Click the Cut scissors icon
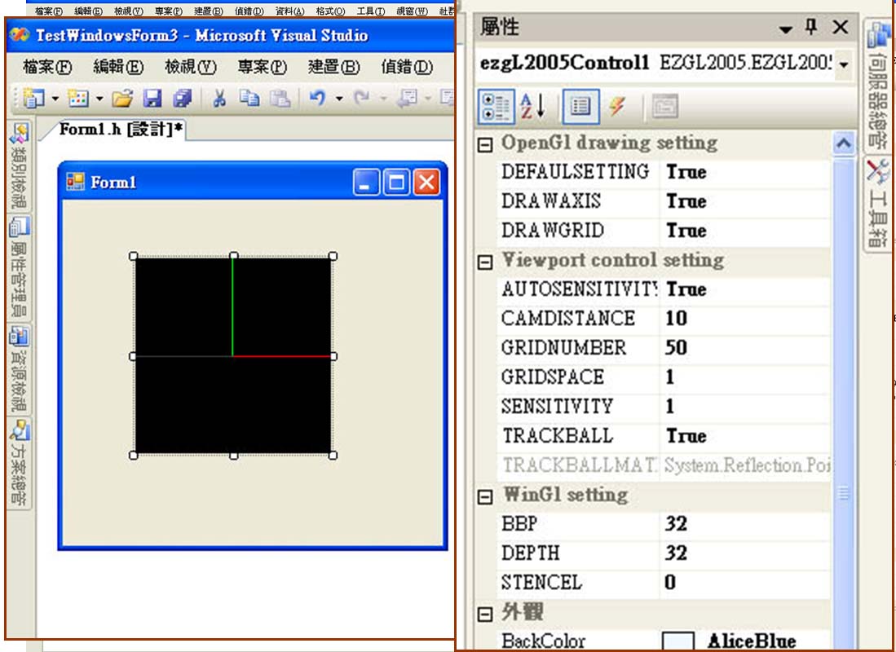Image resolution: width=896 pixels, height=652 pixels. (219, 99)
